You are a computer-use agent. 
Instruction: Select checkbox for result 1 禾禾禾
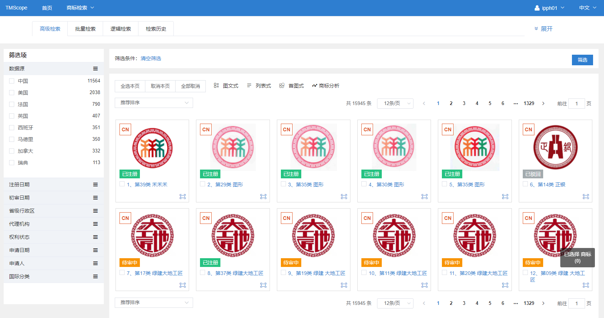pyautogui.click(x=122, y=184)
